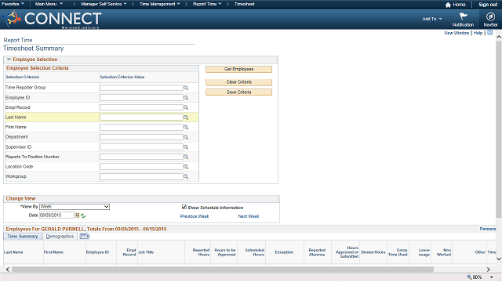Switch to the Demographics tab
The image size is (502, 282).
60,237
